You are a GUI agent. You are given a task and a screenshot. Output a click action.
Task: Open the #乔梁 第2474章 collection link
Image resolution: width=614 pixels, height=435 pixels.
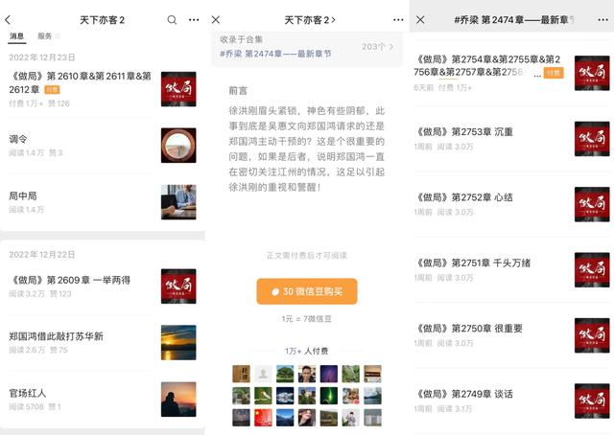(x=275, y=54)
